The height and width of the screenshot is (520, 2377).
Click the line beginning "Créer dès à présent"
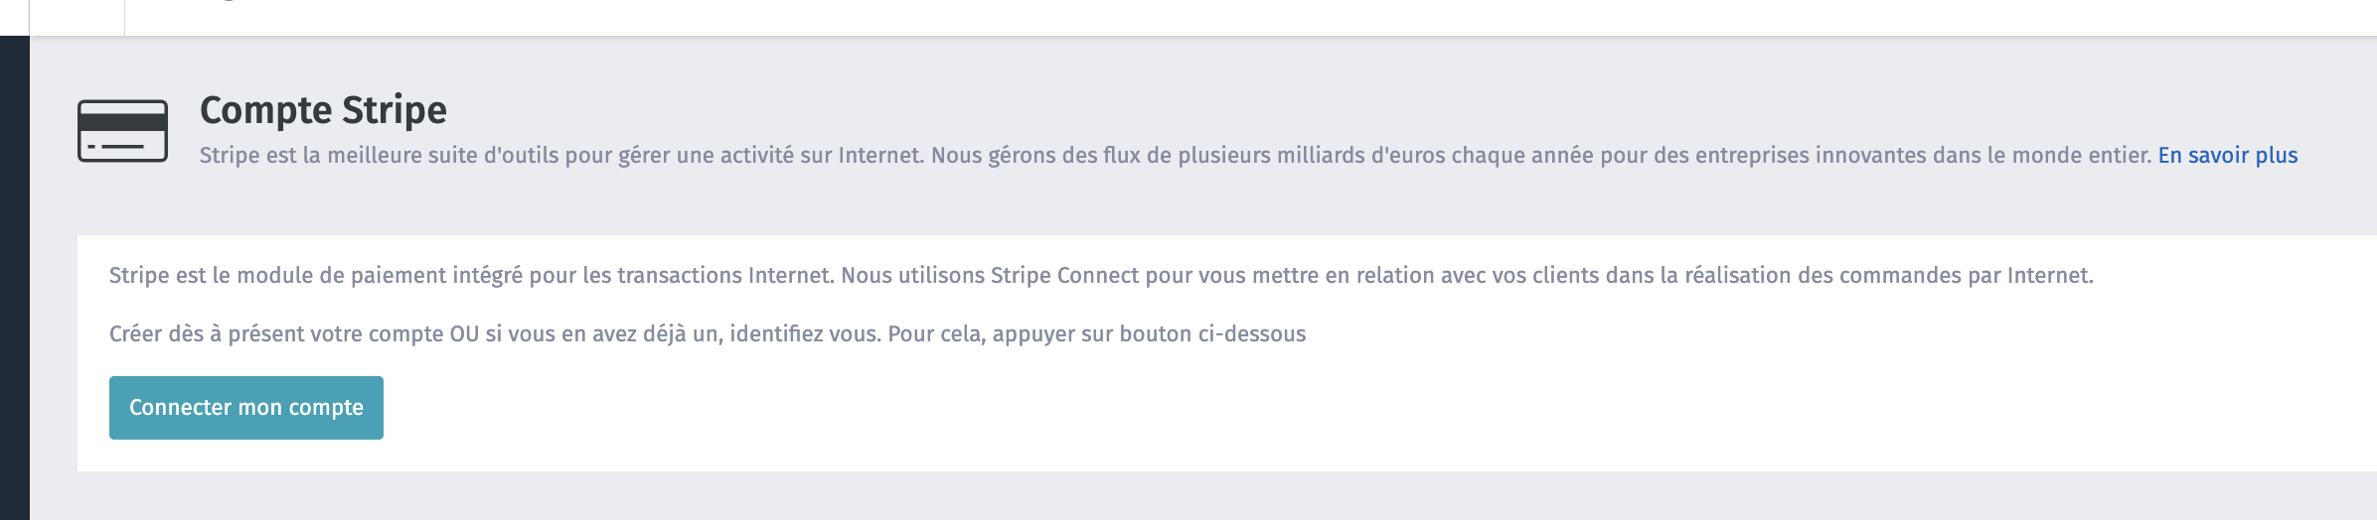pyautogui.click(x=708, y=334)
